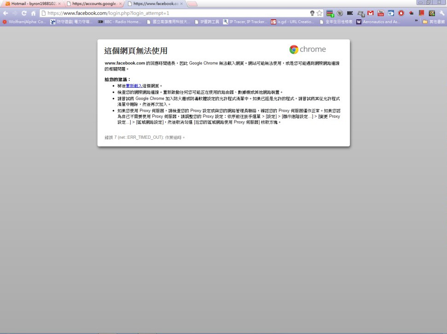The height and width of the screenshot is (334, 447).
Task: Open a new tab
Action: click(x=192, y=4)
